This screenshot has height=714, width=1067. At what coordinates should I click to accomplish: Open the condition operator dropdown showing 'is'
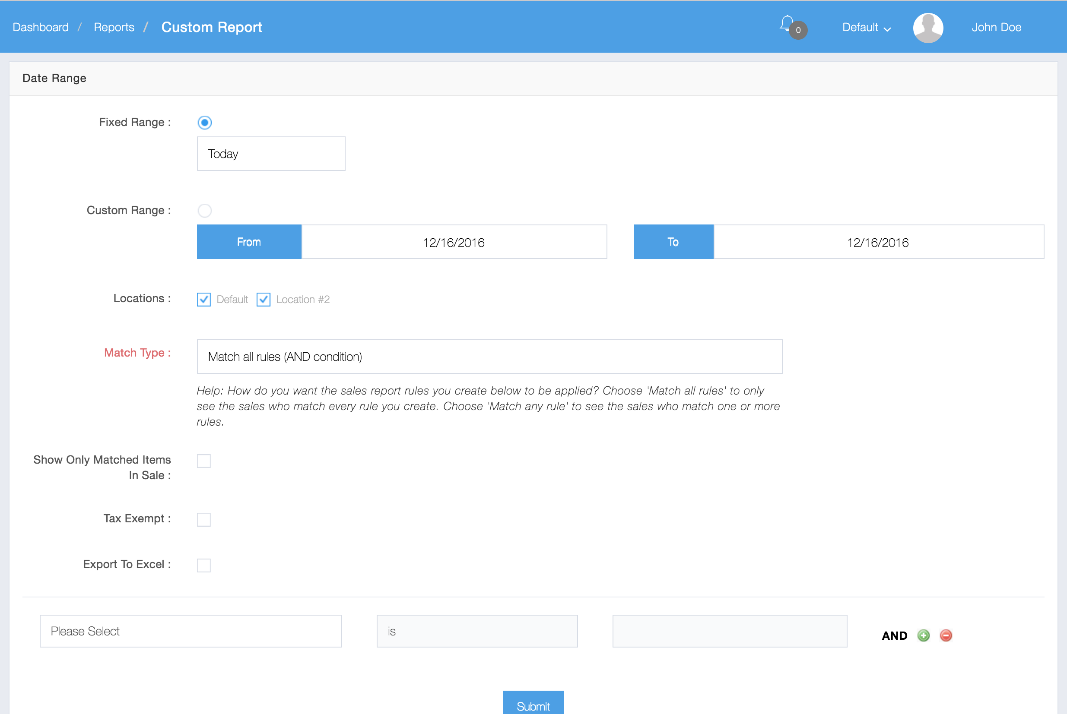[x=476, y=631]
